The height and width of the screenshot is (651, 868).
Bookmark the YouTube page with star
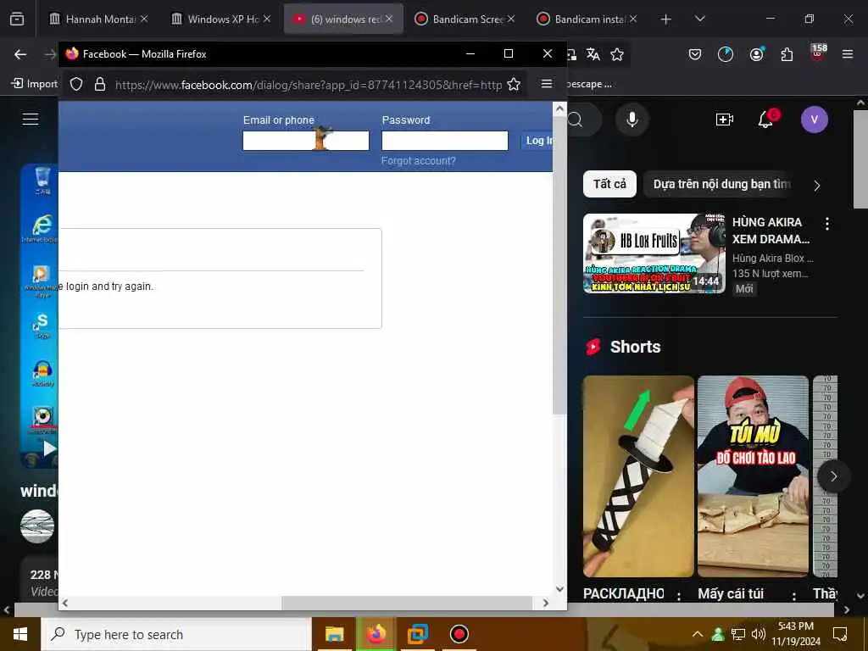click(617, 54)
